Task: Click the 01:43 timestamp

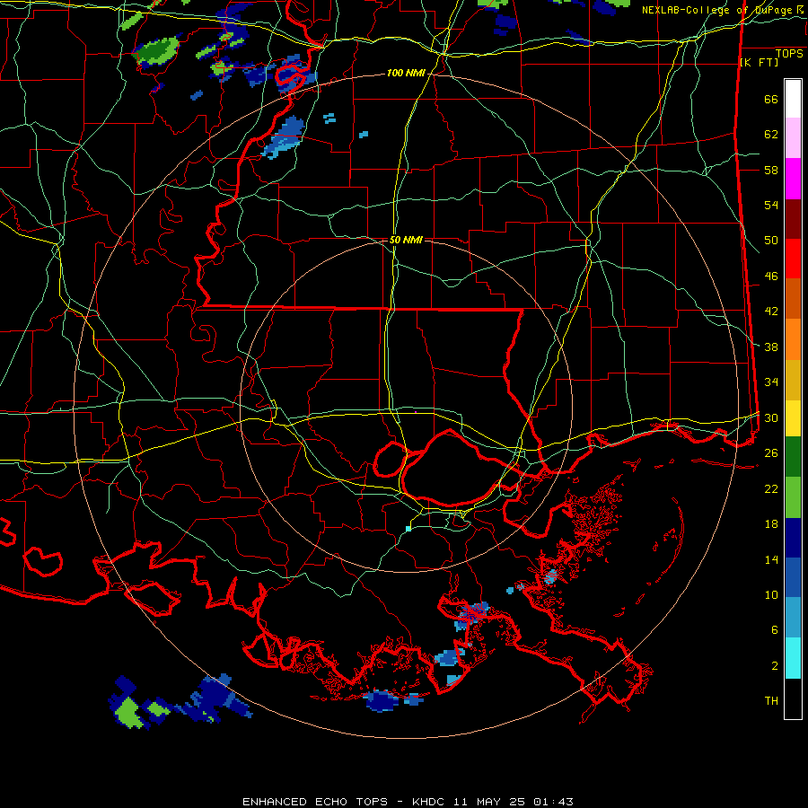Action: coord(553,802)
